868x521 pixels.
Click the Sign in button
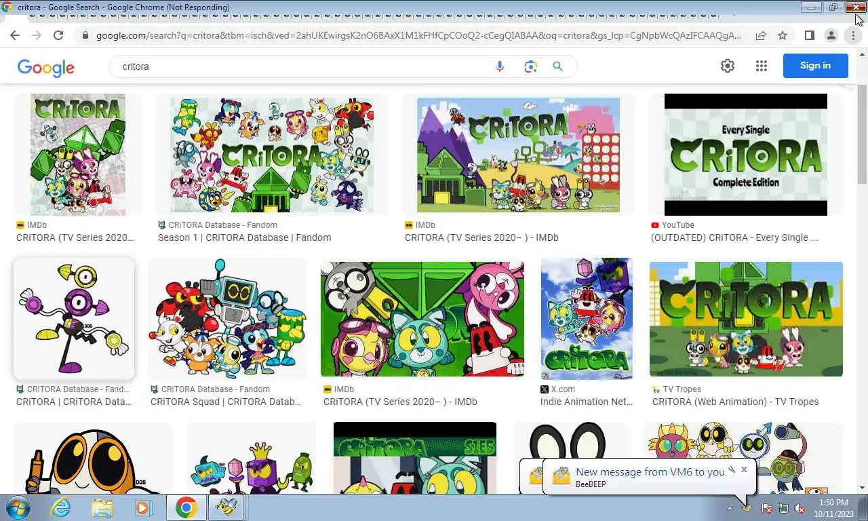pos(815,66)
